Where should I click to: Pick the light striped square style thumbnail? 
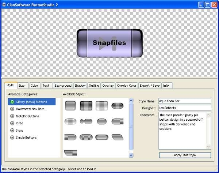(102, 106)
